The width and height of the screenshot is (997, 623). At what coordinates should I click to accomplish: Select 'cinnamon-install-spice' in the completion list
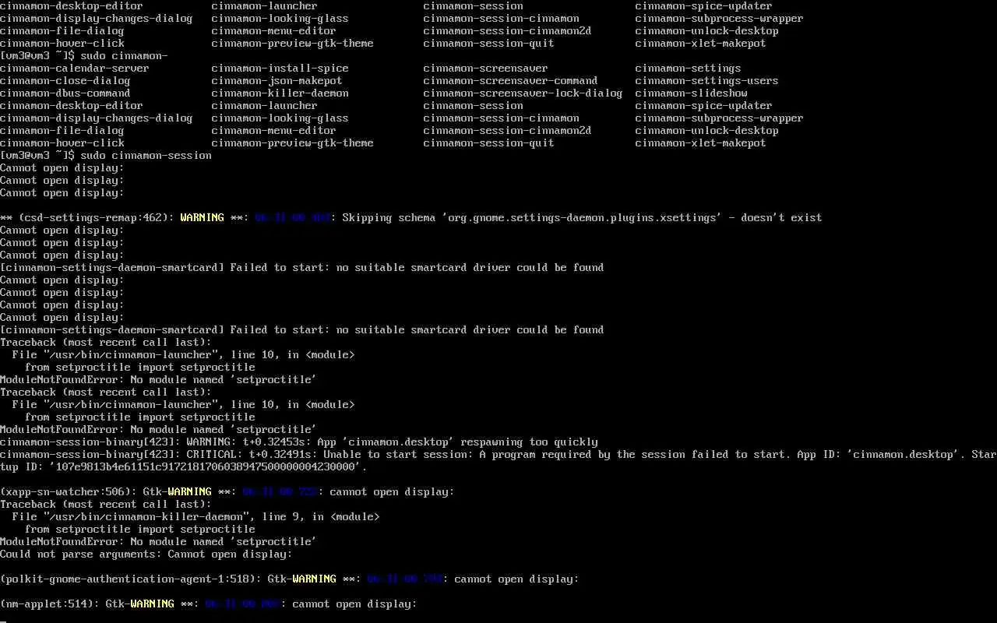280,69
